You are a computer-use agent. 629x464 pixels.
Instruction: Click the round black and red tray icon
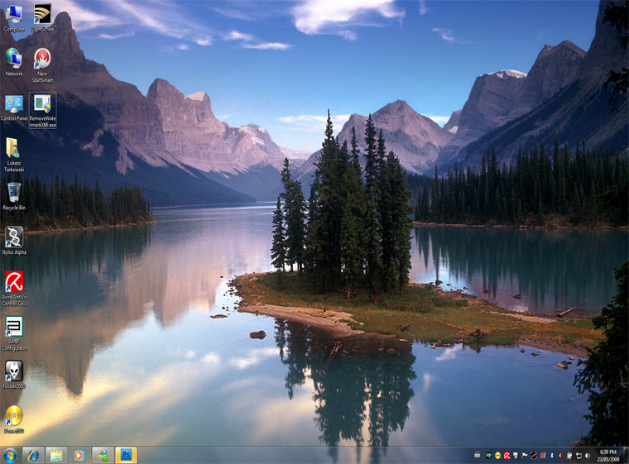pos(534,456)
